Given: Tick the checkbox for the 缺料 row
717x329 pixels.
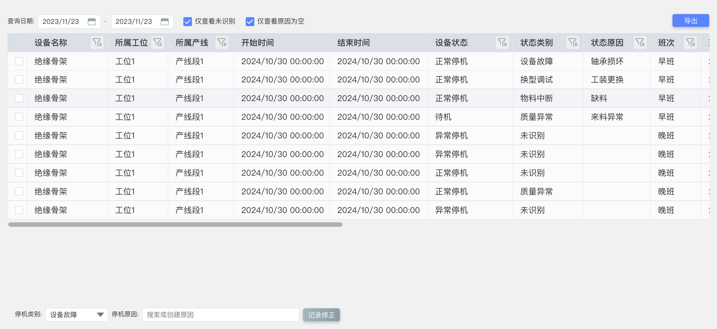Looking at the screenshot, I should (19, 98).
